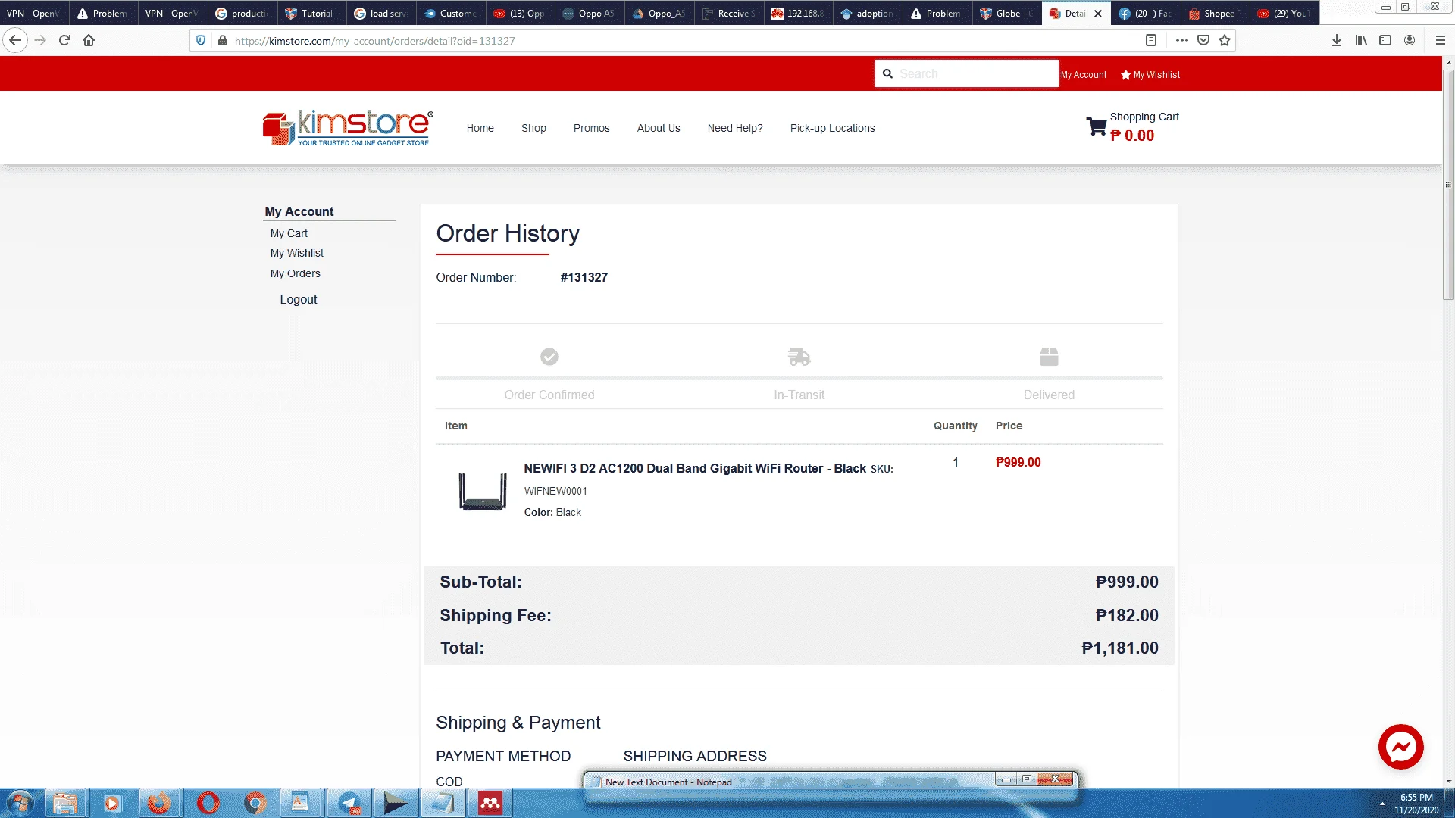Open the Need Help? menu item
Screen dimensions: 1455x818
[735, 128]
